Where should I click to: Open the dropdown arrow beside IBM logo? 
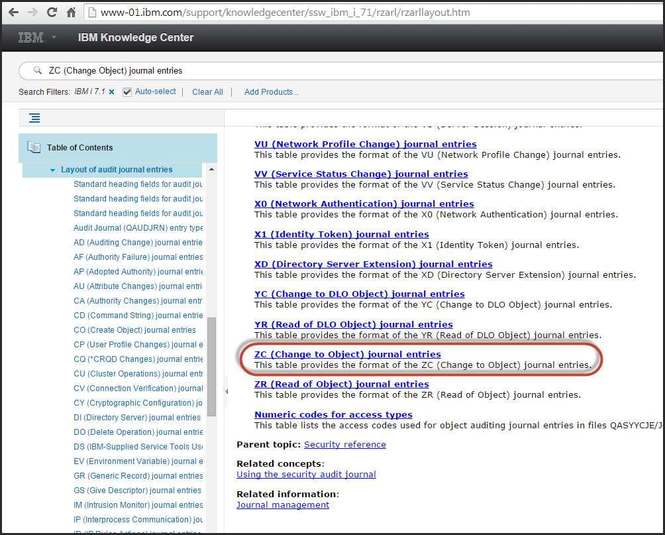54,37
